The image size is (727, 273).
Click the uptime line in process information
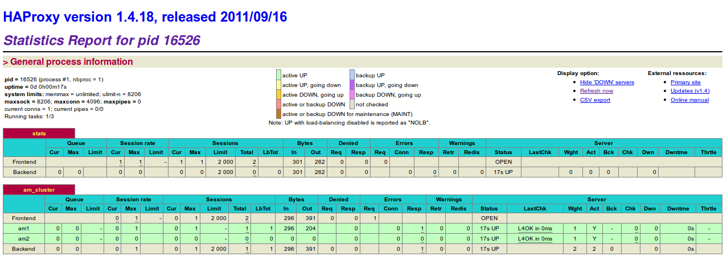(x=35, y=86)
